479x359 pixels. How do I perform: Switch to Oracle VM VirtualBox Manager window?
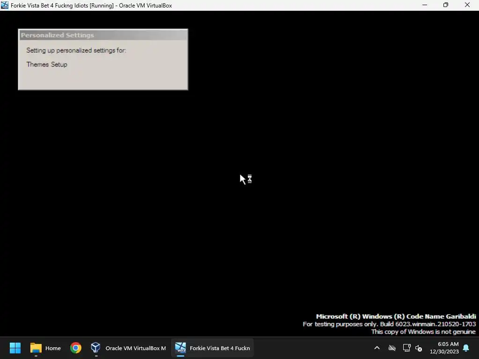coord(128,348)
